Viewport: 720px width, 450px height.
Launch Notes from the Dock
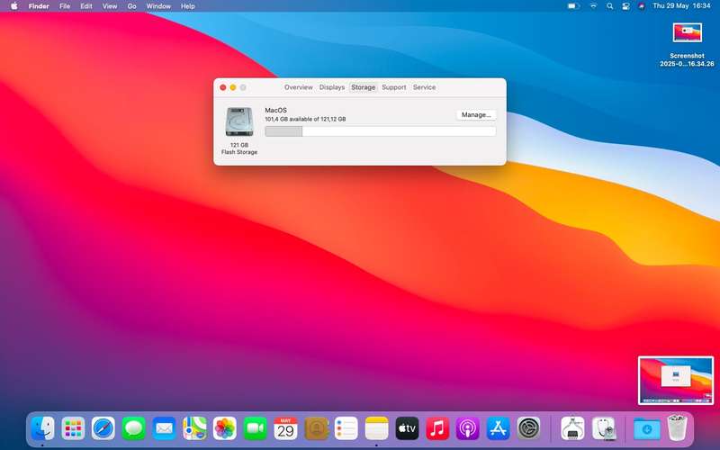point(376,428)
